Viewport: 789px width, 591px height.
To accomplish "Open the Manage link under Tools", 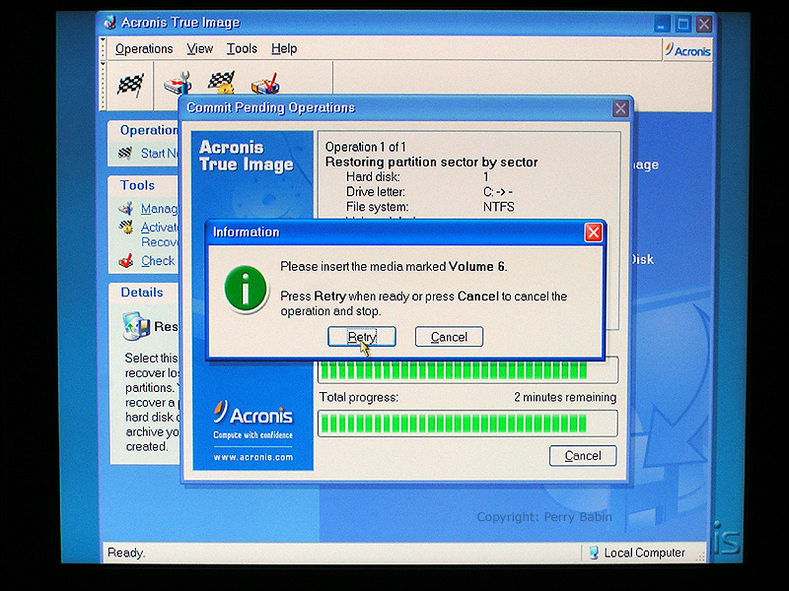I will pos(159,209).
